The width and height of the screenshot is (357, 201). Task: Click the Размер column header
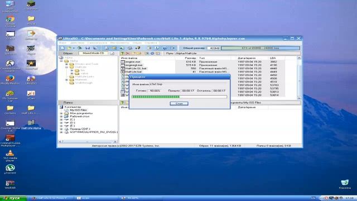(186, 58)
